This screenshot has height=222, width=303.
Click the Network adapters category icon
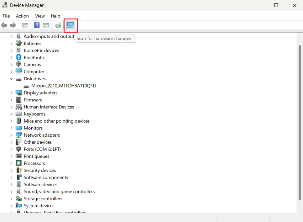[19, 135]
